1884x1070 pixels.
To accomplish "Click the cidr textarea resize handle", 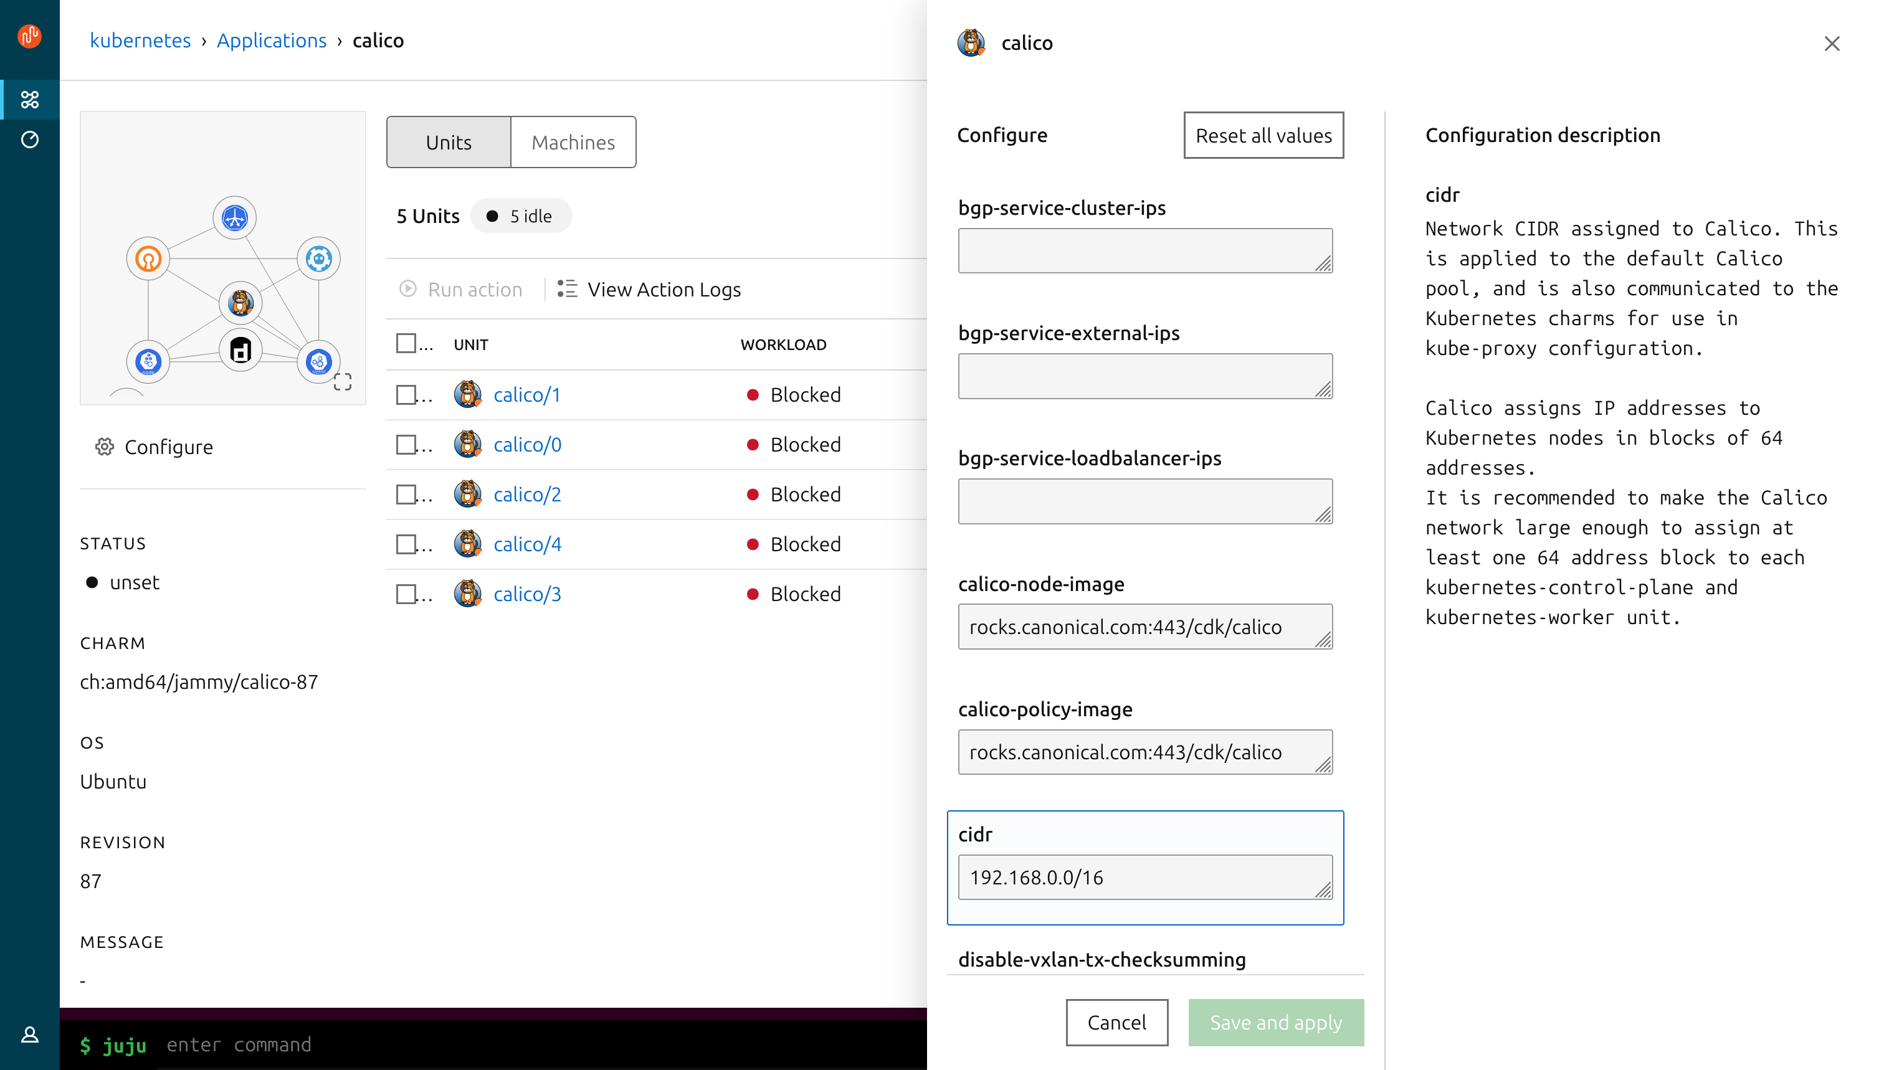I will click(x=1323, y=889).
